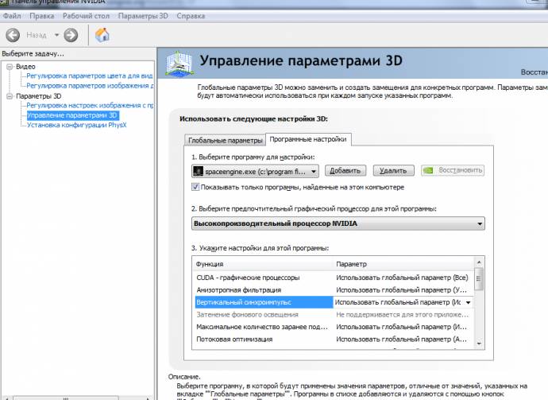The width and height of the screenshot is (548, 400).
Task: Open the Файл menu
Action: (x=12, y=16)
